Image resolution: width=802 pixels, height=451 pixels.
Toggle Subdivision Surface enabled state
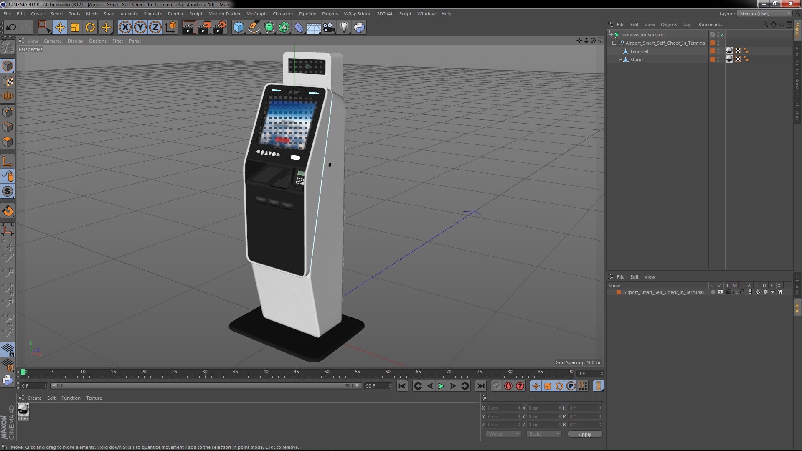pyautogui.click(x=722, y=34)
